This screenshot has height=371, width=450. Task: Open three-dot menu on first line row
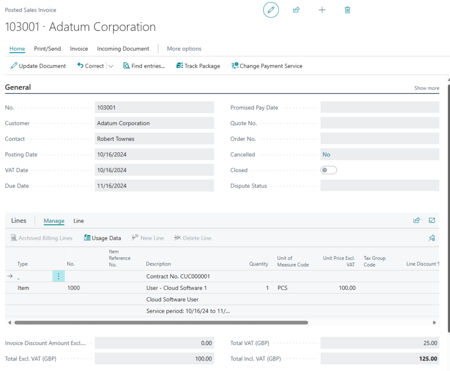click(58, 277)
